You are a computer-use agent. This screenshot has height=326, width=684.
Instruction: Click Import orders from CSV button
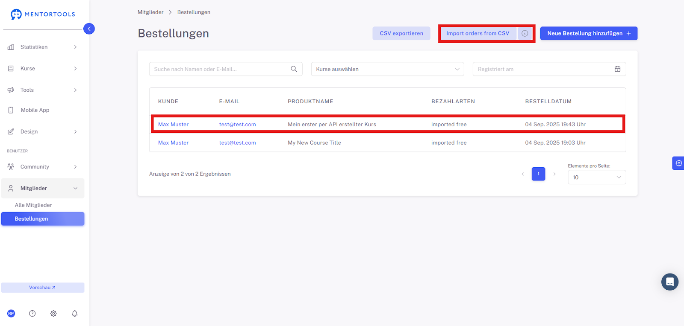tap(478, 33)
